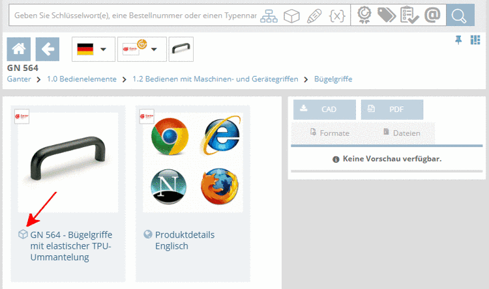Open the checklist clipboard icon
Screen dimensions: 489x289
[409, 15]
